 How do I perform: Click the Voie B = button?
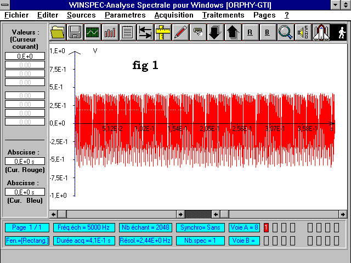click(244, 241)
